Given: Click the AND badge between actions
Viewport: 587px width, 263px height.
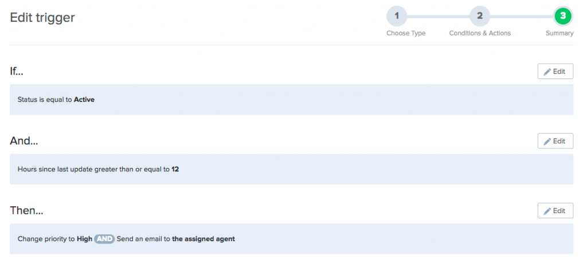Looking at the screenshot, I should (104, 238).
